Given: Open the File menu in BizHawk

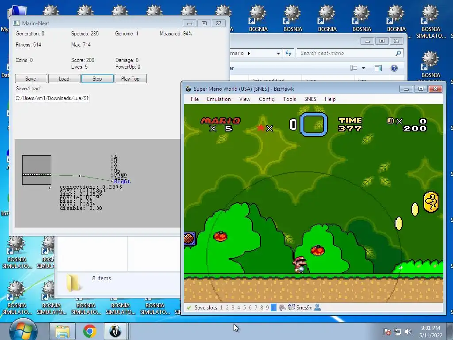Looking at the screenshot, I should [x=195, y=99].
